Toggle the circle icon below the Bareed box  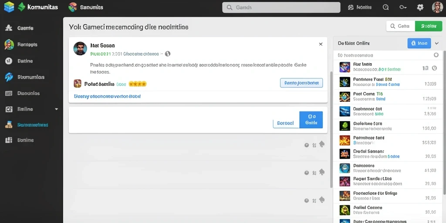coord(307,145)
